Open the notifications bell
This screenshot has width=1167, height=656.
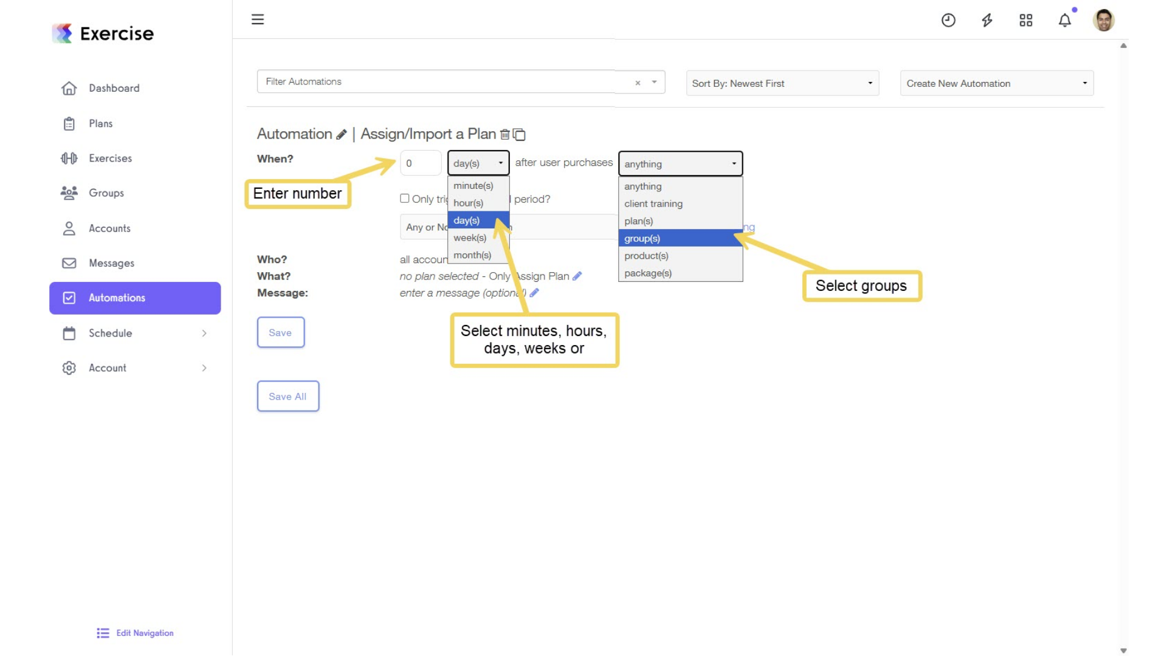click(1065, 21)
